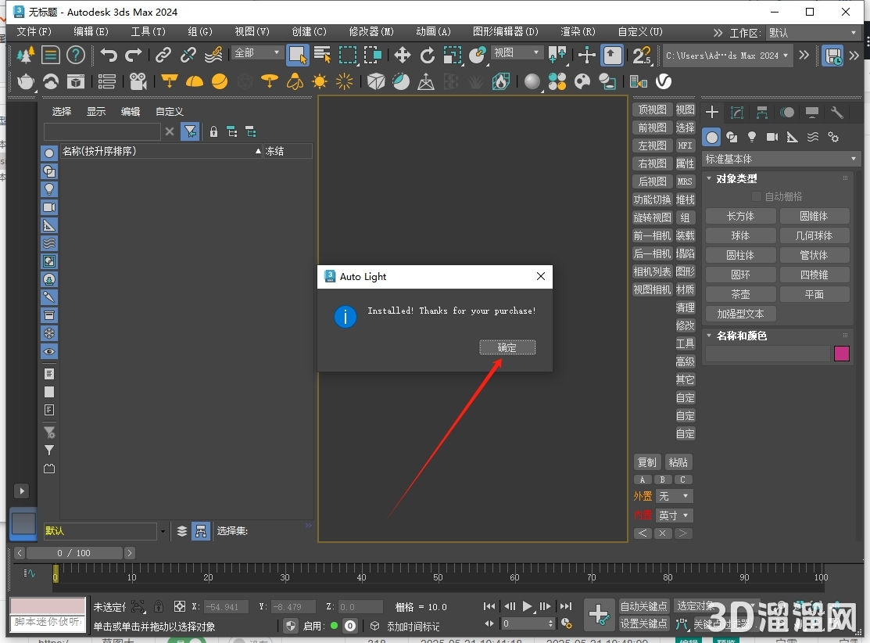Open the 全部 selection filter dropdown
Viewport: 870px width, 643px height.
click(x=256, y=52)
